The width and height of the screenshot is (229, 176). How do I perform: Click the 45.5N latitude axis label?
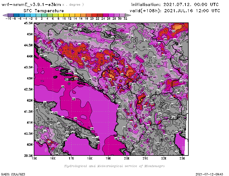(28, 23)
